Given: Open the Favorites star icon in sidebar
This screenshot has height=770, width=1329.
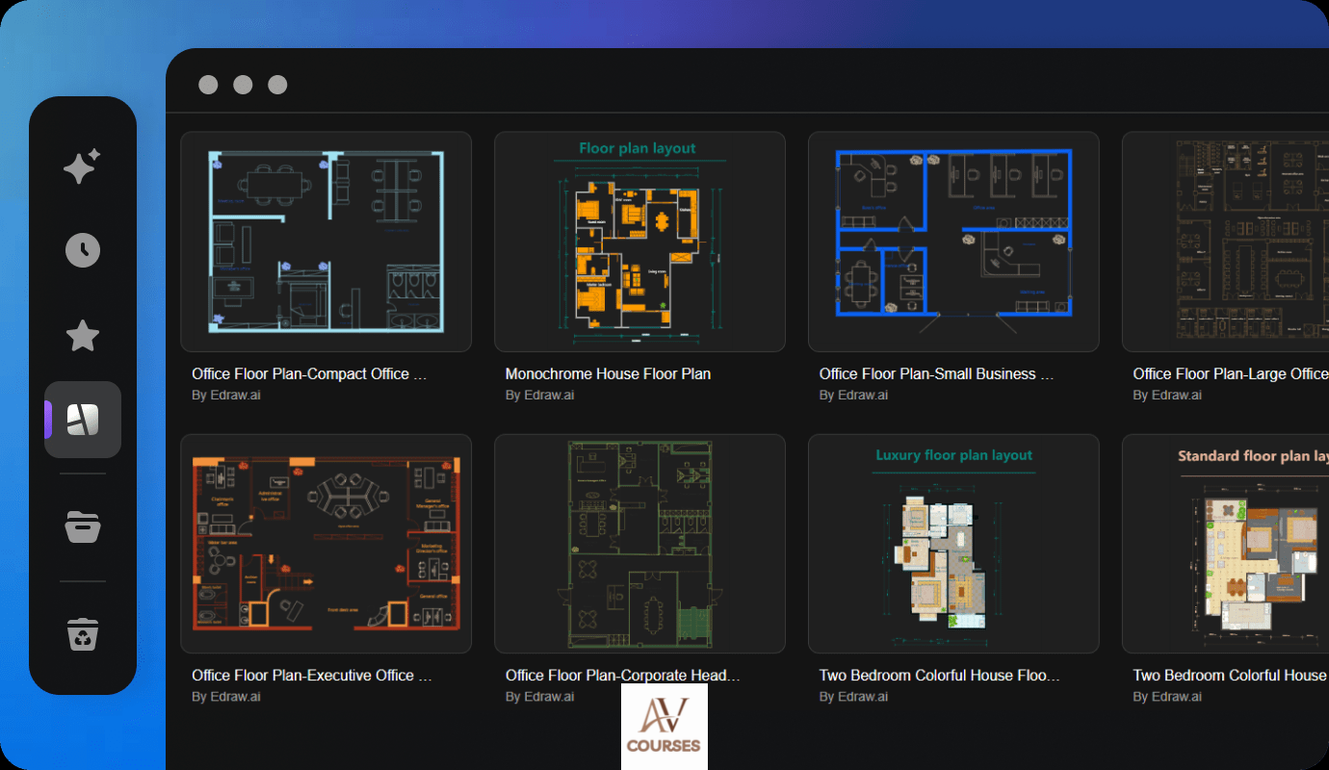Looking at the screenshot, I should pyautogui.click(x=83, y=336).
